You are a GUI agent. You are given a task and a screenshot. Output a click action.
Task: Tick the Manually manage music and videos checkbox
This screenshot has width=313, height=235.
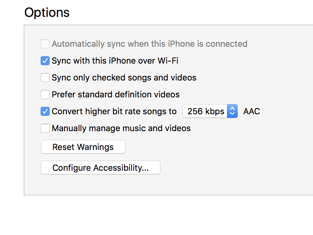(x=45, y=128)
